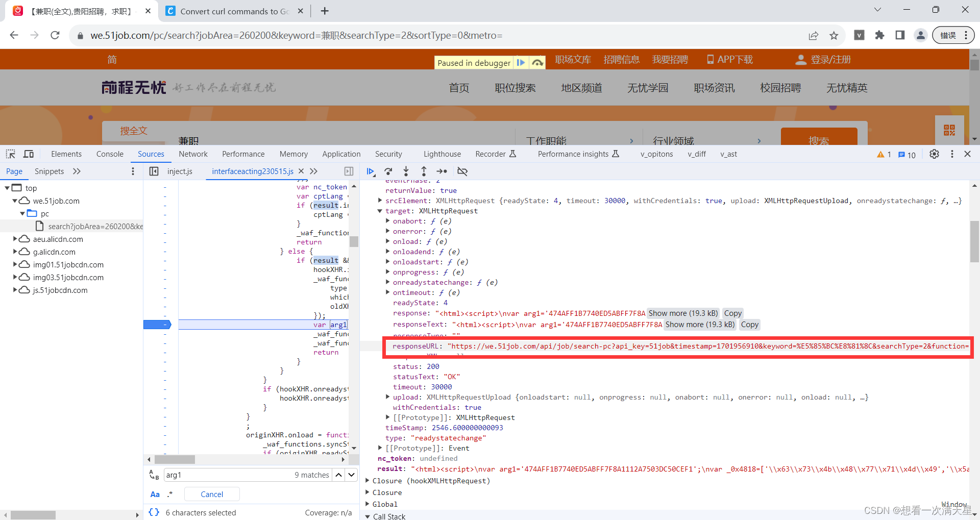980x520 pixels.
Task: Toggle deactivate breakpoints icon
Action: (462, 171)
